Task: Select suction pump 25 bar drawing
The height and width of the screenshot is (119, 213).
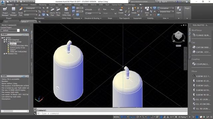Action: coord(17,48)
